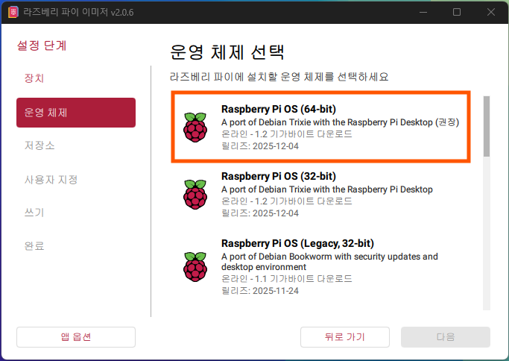
Task: Click the '설정 단계' sidebar heading
Action: tap(42, 45)
